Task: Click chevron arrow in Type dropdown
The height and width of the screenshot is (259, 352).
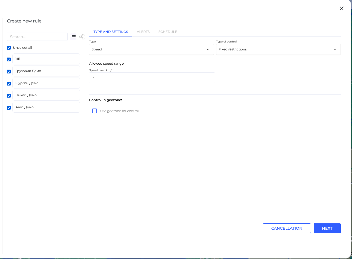Action: pyautogui.click(x=208, y=50)
